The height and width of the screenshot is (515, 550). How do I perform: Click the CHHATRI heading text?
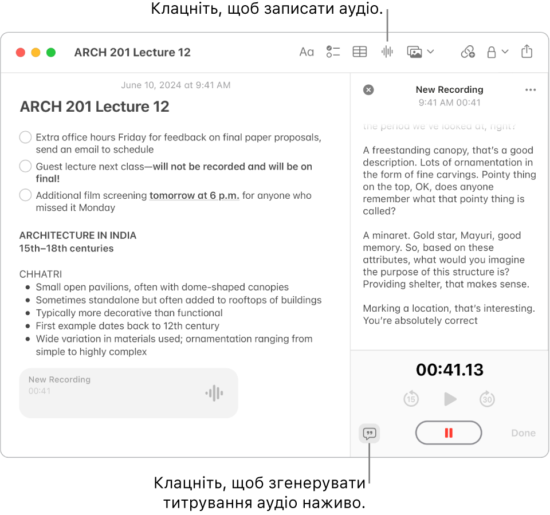click(40, 274)
